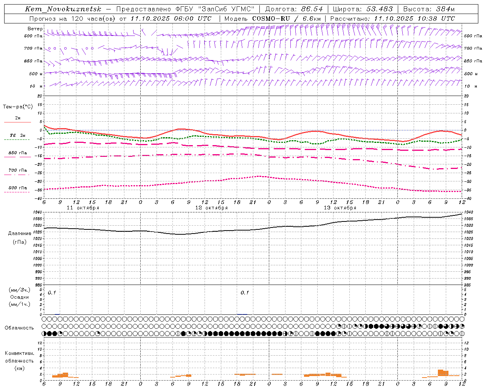484x387 pixels.
Task: Click the 'Предоставлено ФГБУ "ЗапСиб УГМС"' text
Action: click(185, 9)
